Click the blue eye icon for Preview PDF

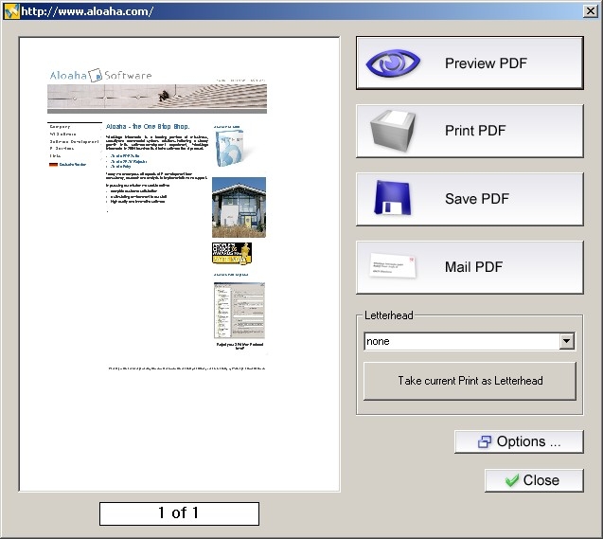[394, 63]
